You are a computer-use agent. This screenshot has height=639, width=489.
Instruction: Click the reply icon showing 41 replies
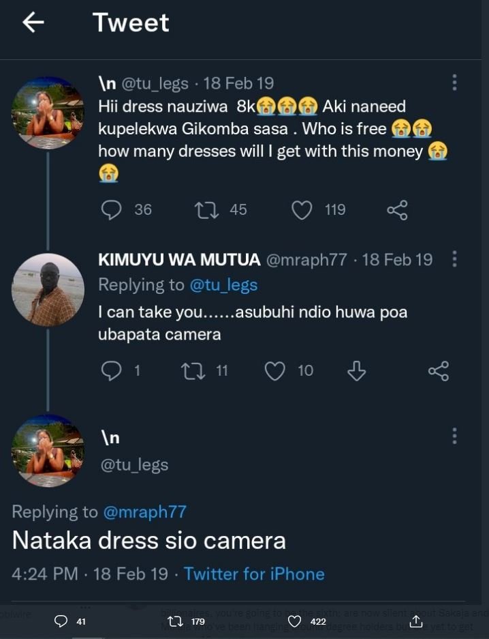coord(61,622)
